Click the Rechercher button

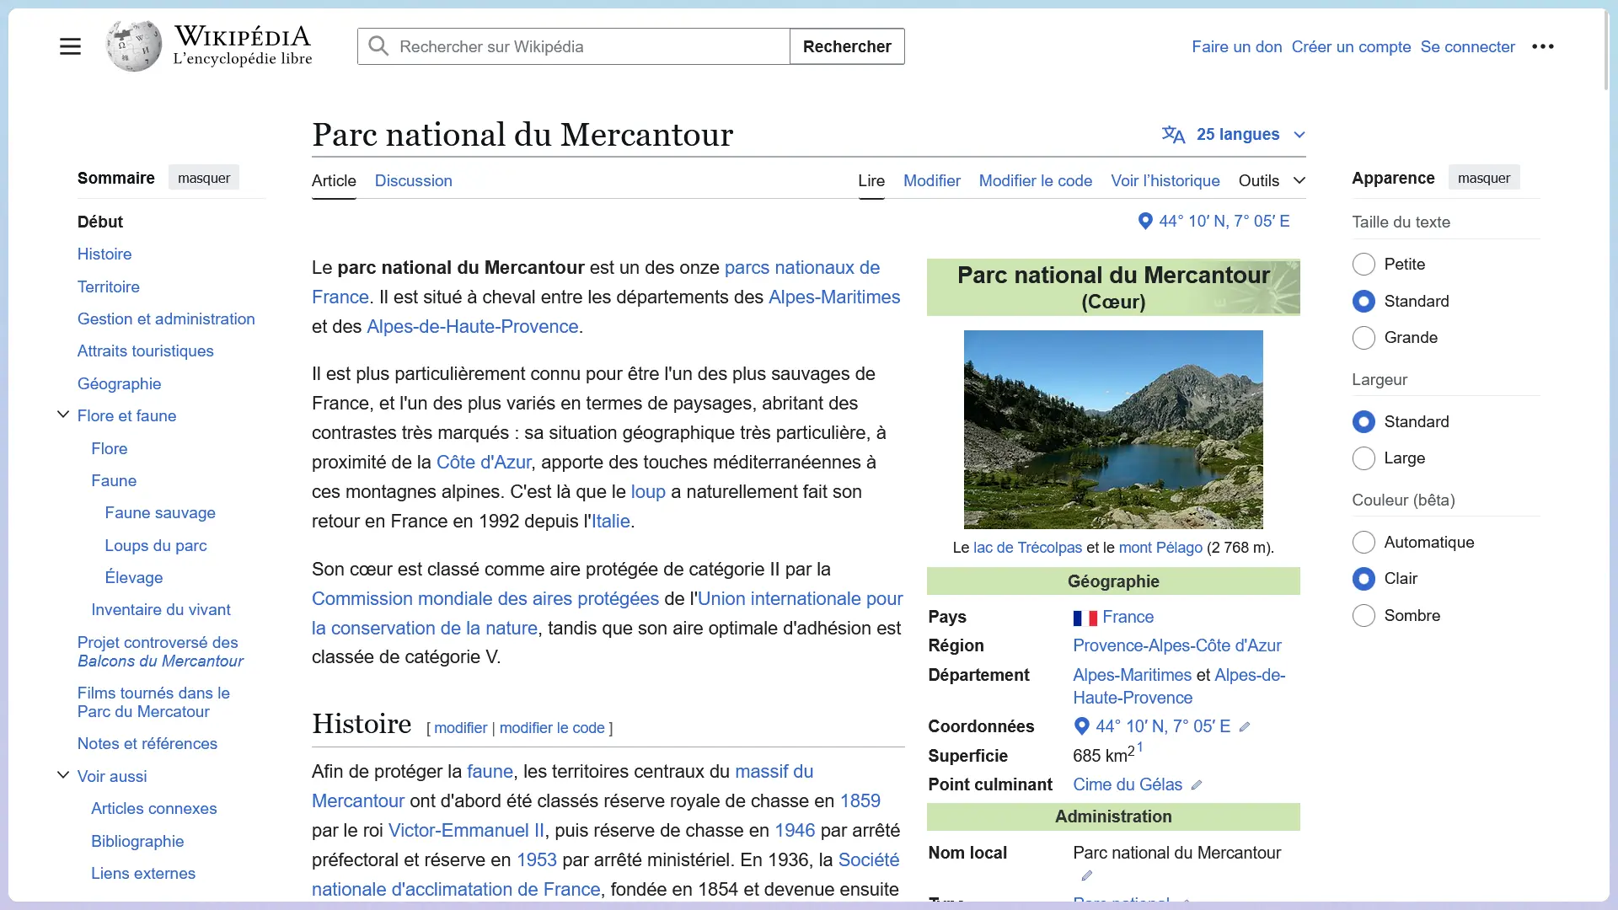click(x=847, y=46)
